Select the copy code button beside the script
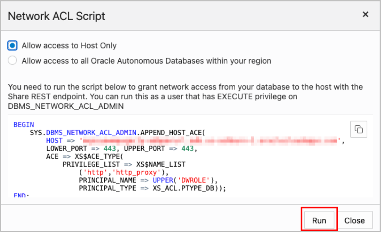This screenshot has height=232, width=381. 358,129
